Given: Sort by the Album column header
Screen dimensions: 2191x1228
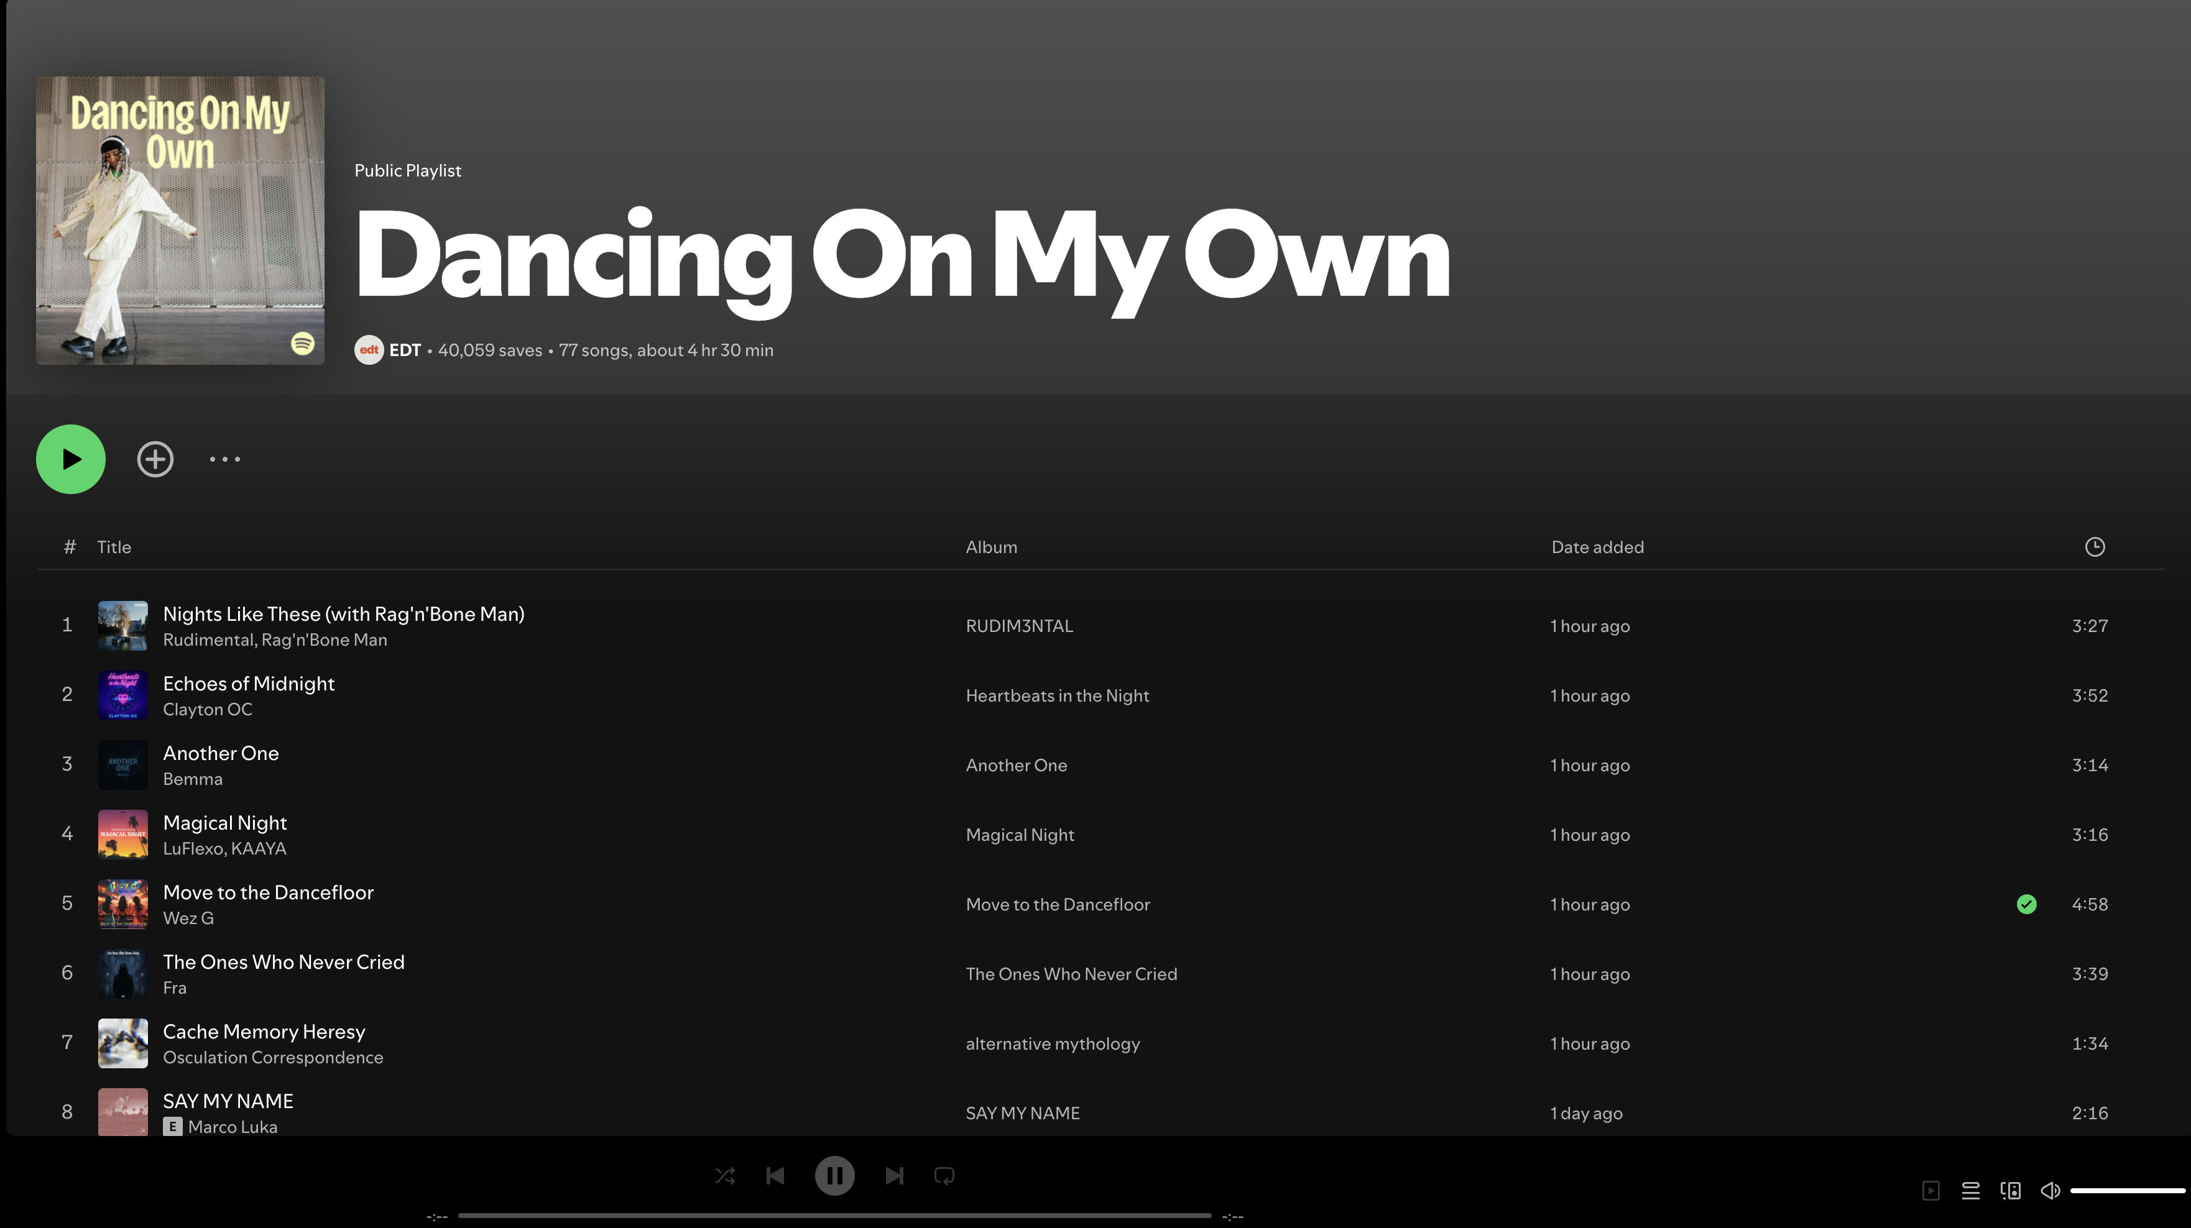Looking at the screenshot, I should click(991, 547).
